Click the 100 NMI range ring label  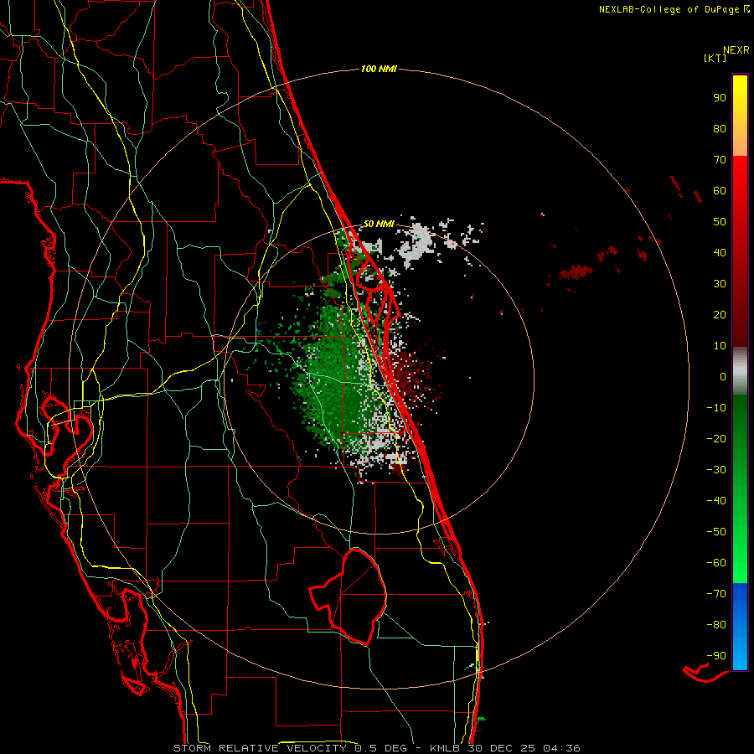pos(379,70)
